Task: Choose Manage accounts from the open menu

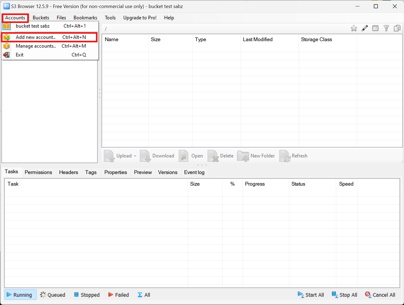Action: click(x=36, y=46)
